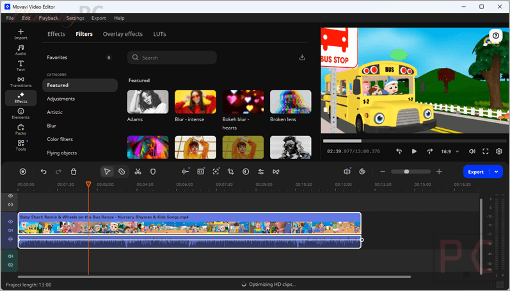Switch to the Effects tab at the top of the panel
510x291 pixels.
[x=56, y=34]
